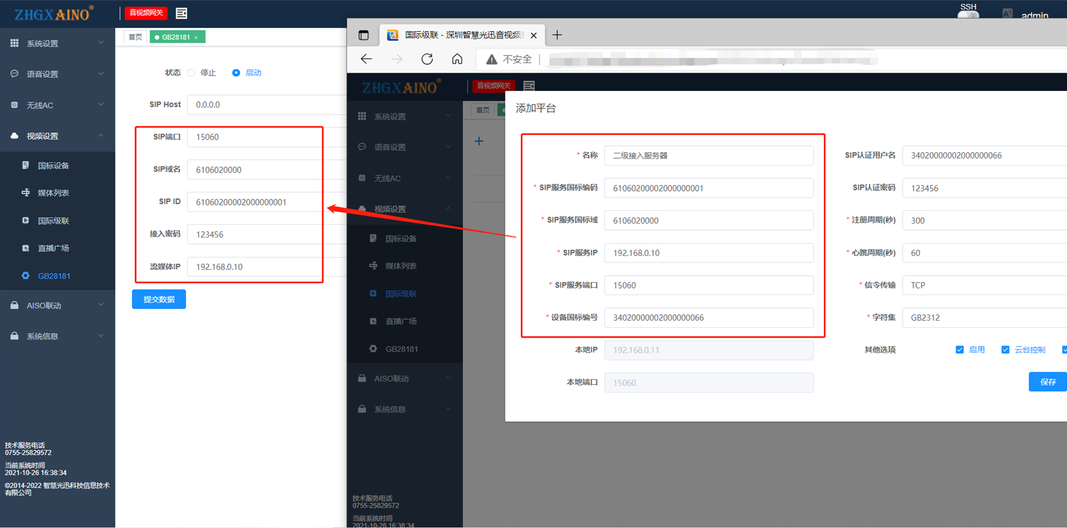Image resolution: width=1067 pixels, height=528 pixels.
Task: Click the SIP服务IP input field
Action: [708, 253]
